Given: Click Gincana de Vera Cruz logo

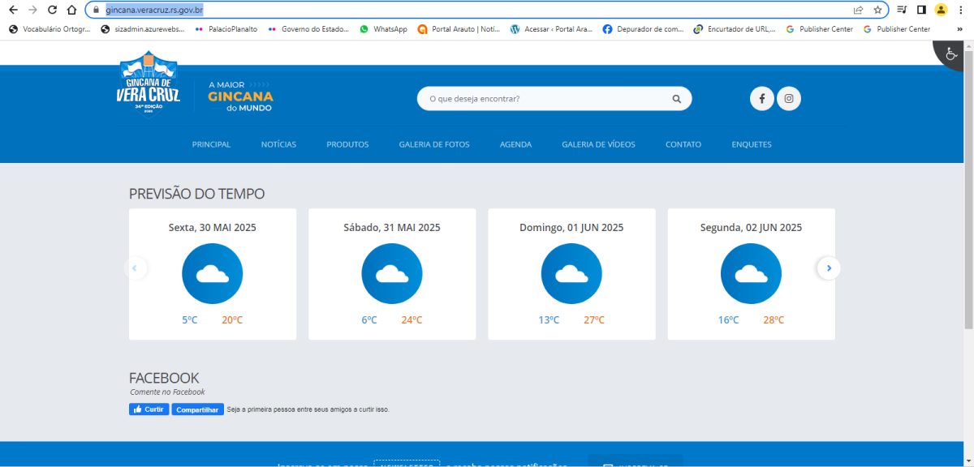Looking at the screenshot, I should click(x=149, y=84).
